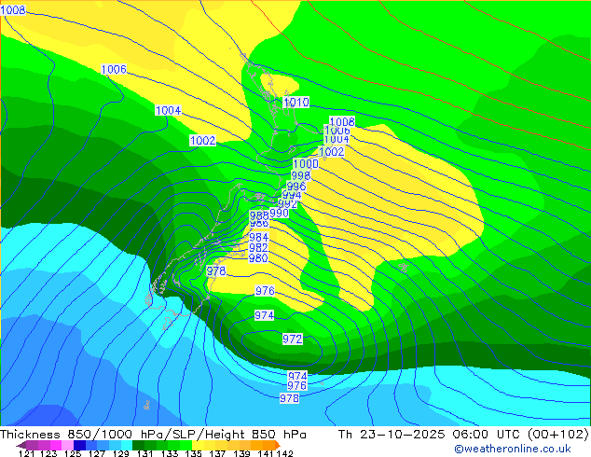
Task: Click the 1004 label over Tasman Sea
Action: pyautogui.click(x=169, y=110)
